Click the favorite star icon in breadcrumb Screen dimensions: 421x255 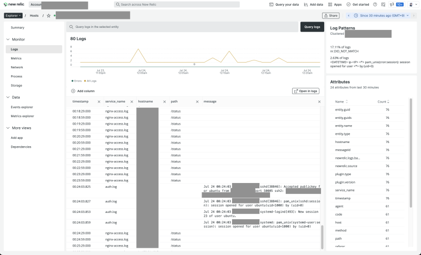coord(48,16)
